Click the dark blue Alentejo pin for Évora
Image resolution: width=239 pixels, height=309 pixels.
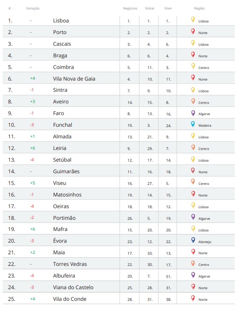[x=193, y=240]
